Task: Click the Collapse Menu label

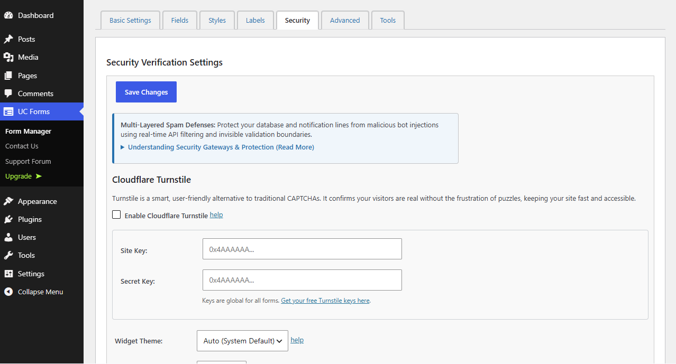Action: [40, 292]
